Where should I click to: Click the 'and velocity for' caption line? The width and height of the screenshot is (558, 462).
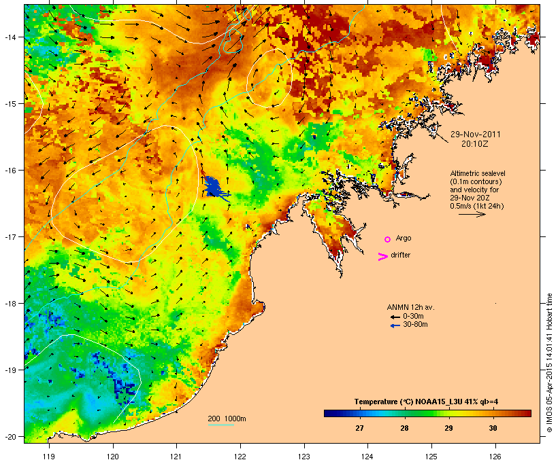(474, 190)
